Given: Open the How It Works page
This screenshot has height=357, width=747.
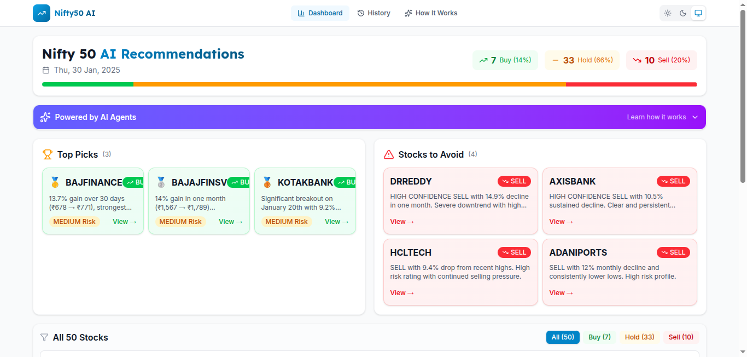Looking at the screenshot, I should tap(431, 13).
